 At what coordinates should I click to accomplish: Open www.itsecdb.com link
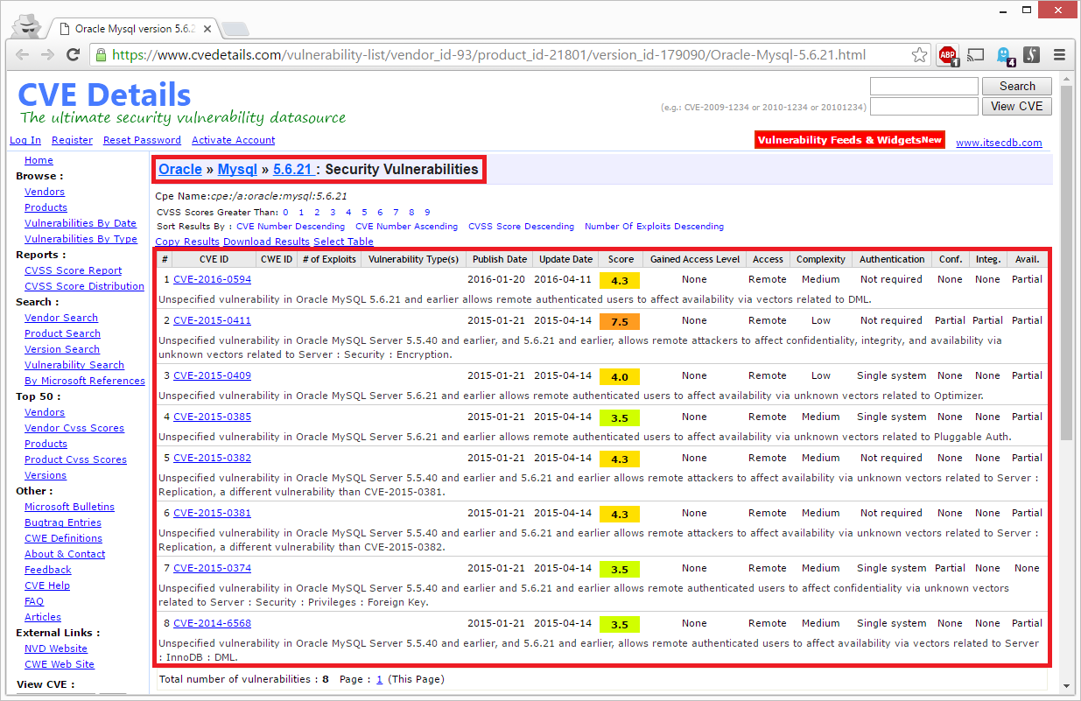(x=999, y=143)
